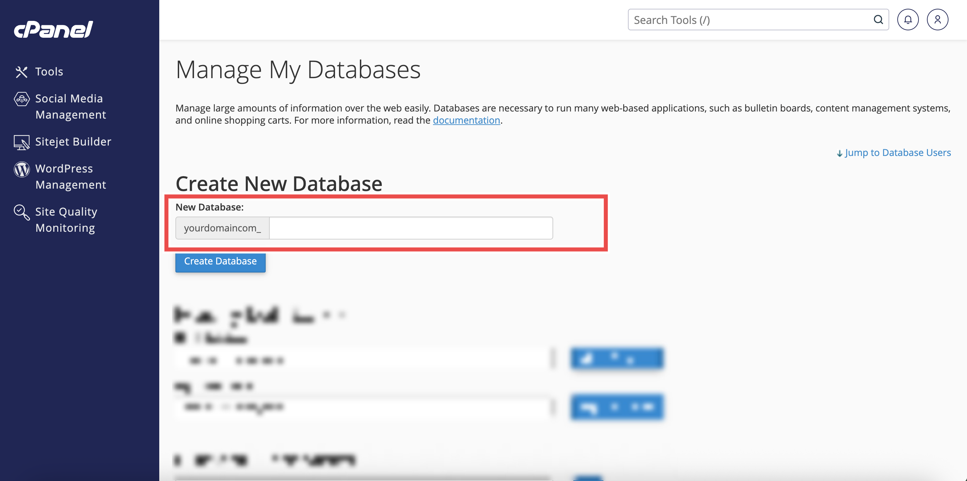Open Site Quality Monitoring menu item
The width and height of the screenshot is (967, 481).
[66, 220]
